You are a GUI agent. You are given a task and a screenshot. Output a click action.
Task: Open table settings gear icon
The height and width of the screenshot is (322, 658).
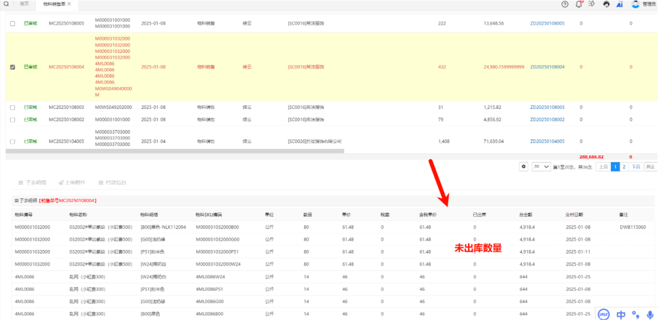tap(524, 167)
